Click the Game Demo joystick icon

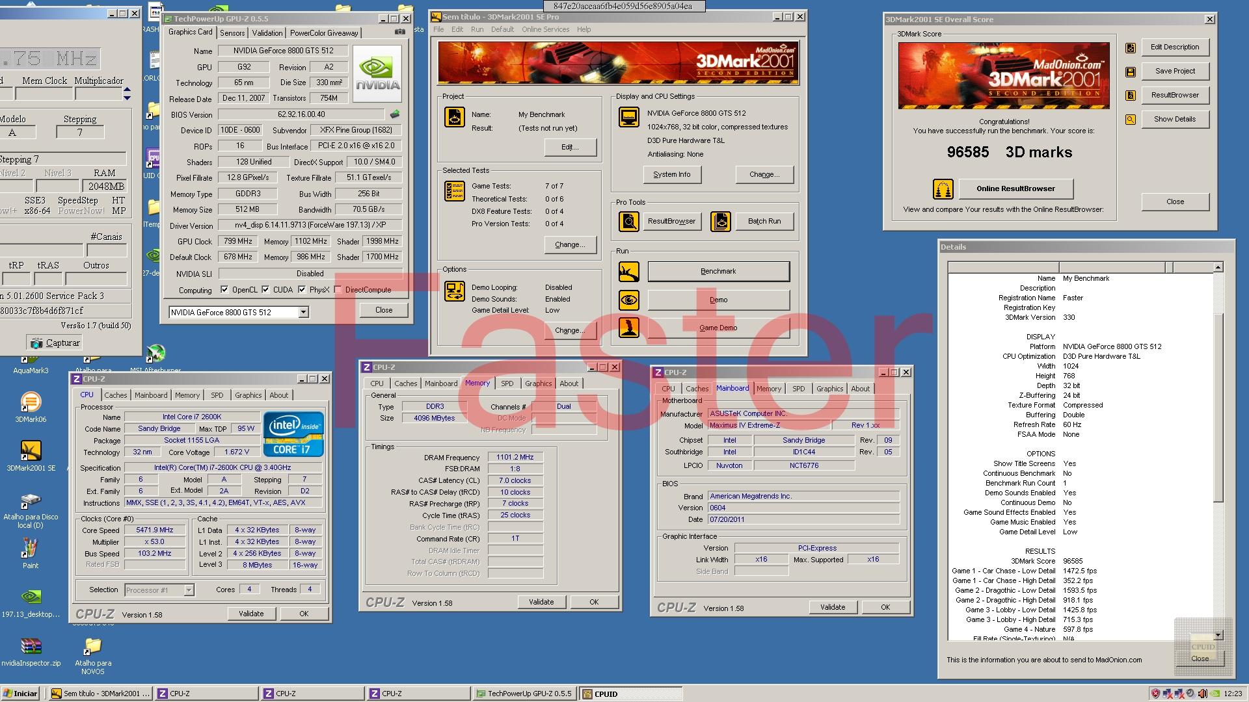[x=628, y=328]
